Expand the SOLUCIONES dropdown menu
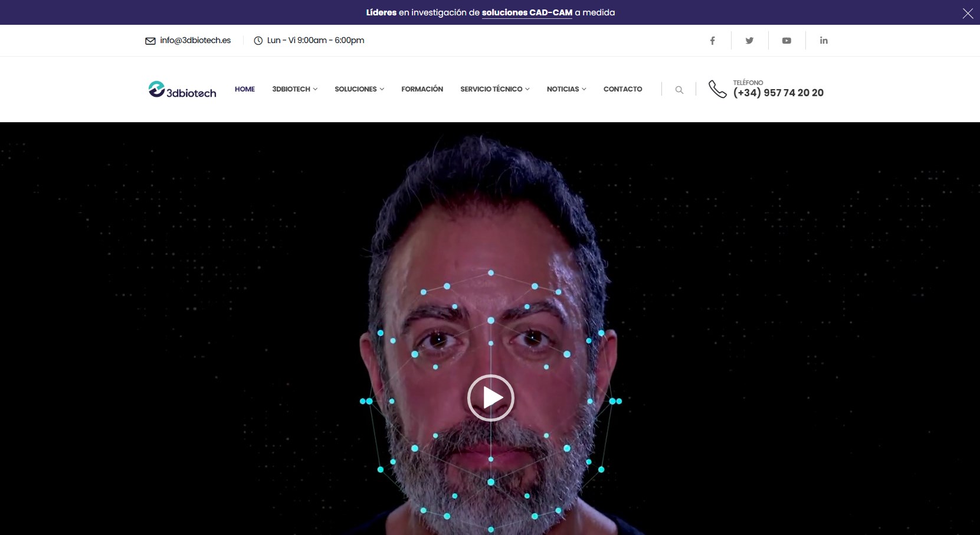 pyautogui.click(x=359, y=89)
